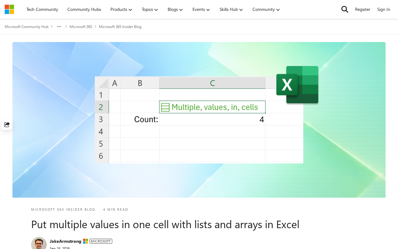
Task: Expand the Products dropdown
Action: point(121,9)
